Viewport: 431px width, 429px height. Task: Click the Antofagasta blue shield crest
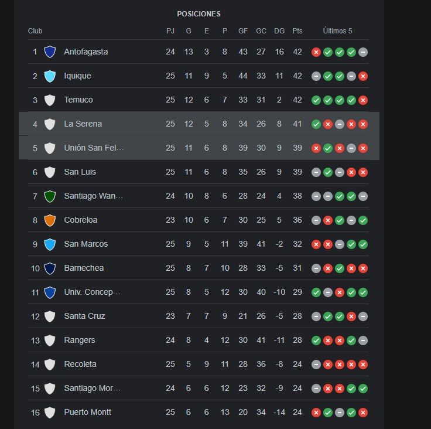point(50,52)
